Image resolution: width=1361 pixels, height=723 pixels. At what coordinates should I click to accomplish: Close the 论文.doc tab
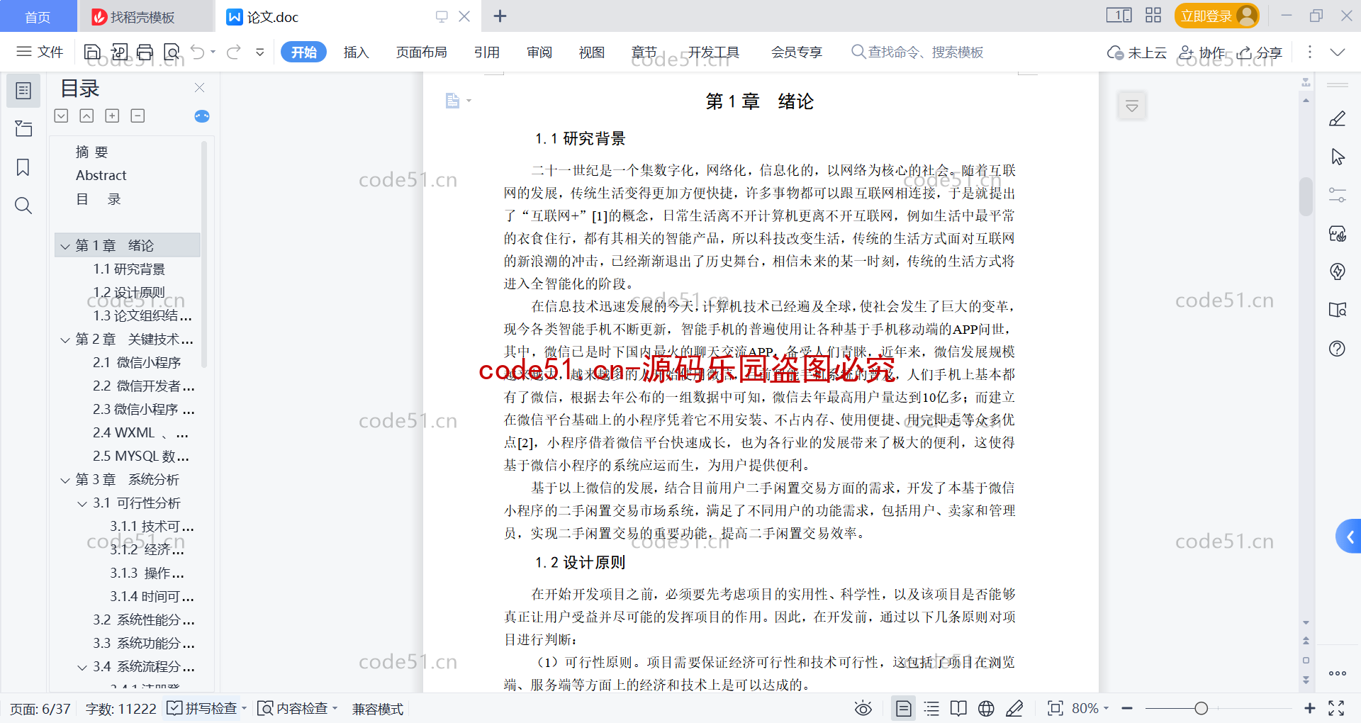click(464, 16)
